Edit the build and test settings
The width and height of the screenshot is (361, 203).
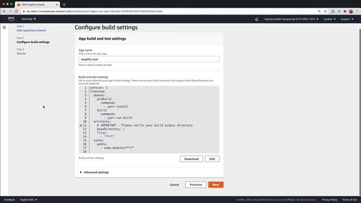click(212, 159)
